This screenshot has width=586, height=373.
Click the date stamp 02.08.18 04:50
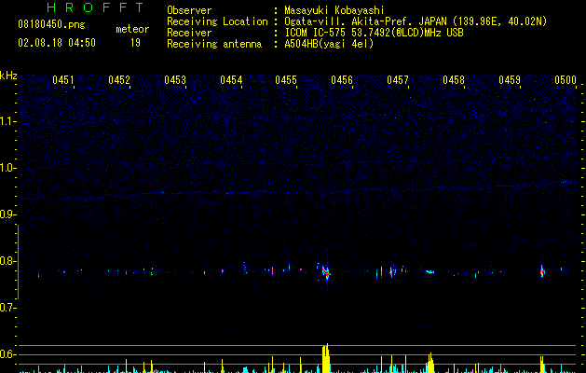click(57, 43)
